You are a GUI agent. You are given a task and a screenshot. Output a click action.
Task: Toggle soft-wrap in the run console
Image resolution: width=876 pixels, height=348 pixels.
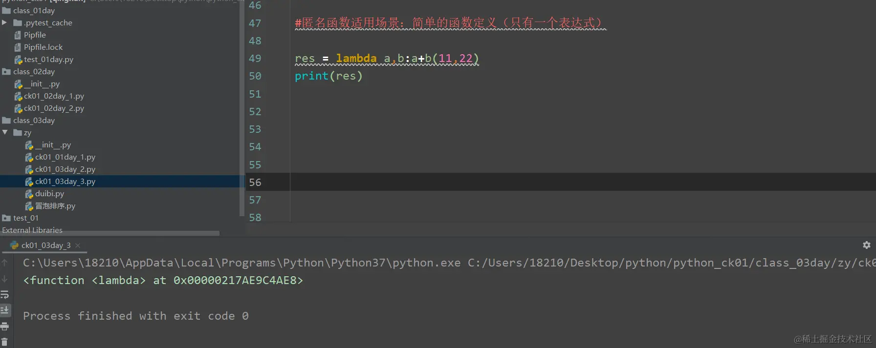point(5,295)
